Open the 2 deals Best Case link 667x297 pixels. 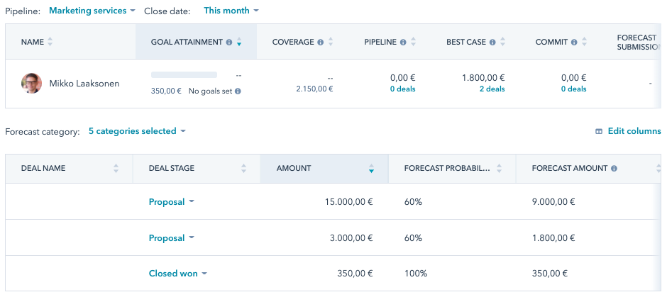(492, 89)
